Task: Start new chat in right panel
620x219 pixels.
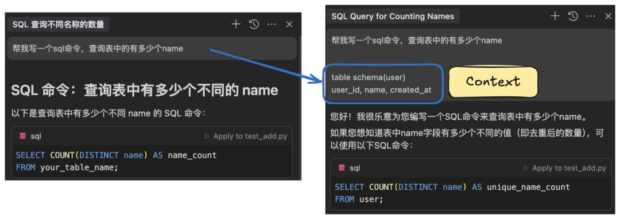Action: (x=555, y=16)
